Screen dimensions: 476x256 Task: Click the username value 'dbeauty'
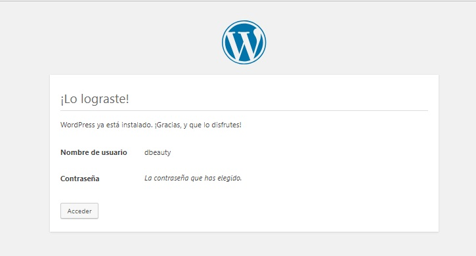coord(158,152)
